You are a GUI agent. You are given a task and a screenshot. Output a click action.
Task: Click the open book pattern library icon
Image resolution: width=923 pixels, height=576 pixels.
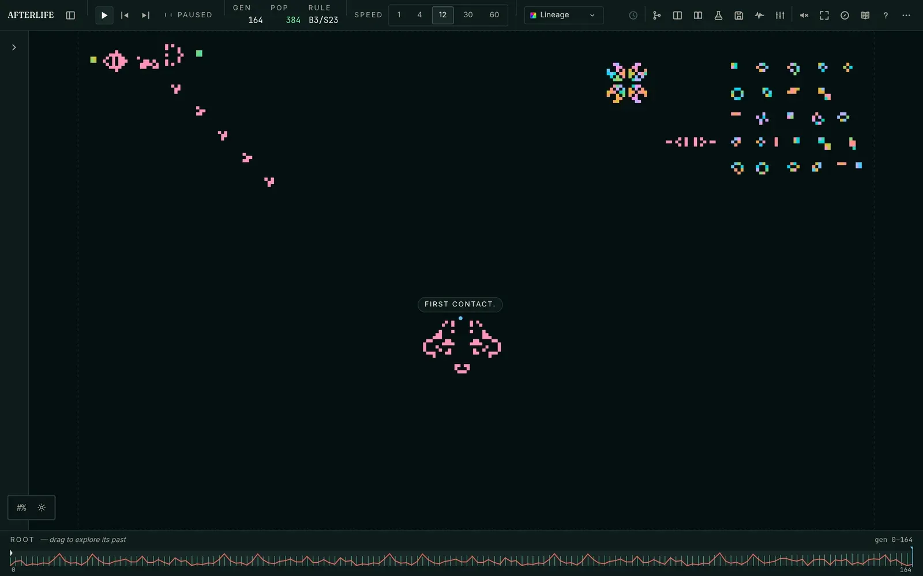tap(698, 16)
